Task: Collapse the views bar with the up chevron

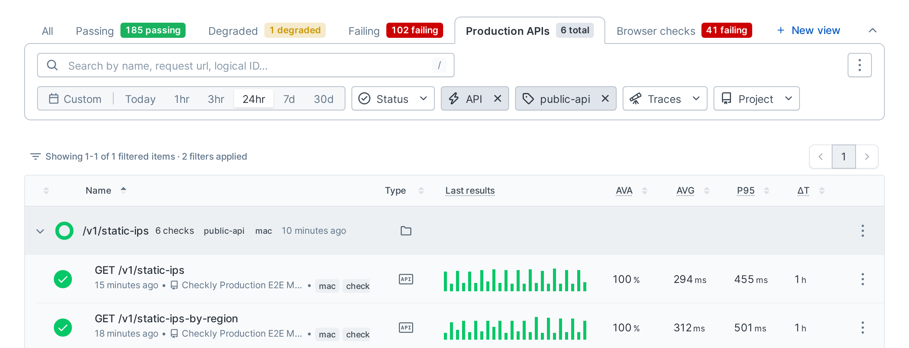Action: (872, 30)
